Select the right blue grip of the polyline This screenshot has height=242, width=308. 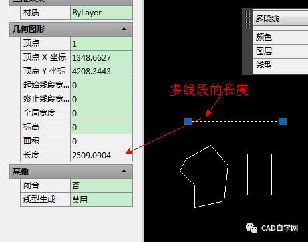point(283,121)
